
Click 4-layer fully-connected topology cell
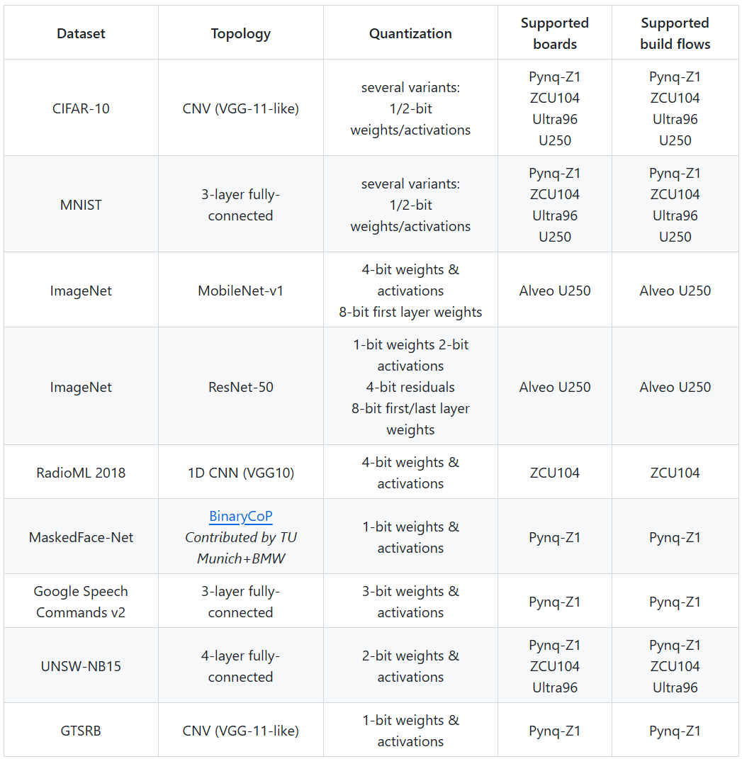[240, 666]
